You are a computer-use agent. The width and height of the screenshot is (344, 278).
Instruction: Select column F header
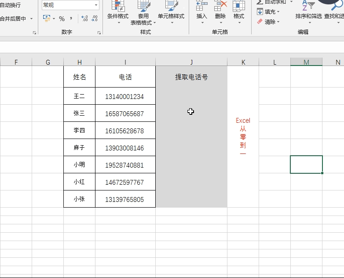click(16, 62)
